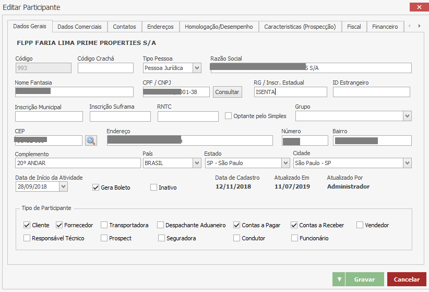
Task: Uncheck the Fornecedor participant type
Action: click(59, 225)
